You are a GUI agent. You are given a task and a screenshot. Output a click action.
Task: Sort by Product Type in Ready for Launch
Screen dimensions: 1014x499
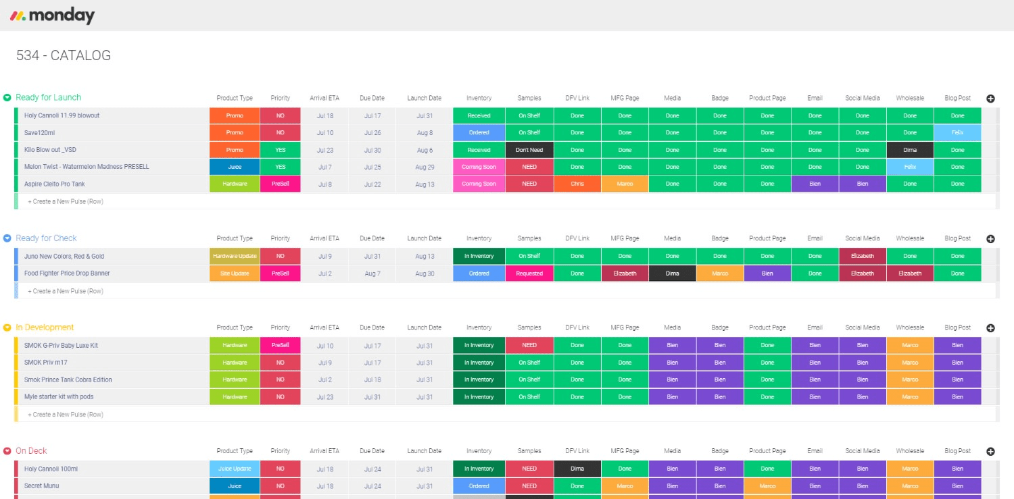coord(235,98)
